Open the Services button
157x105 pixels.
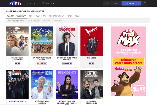(116, 3)
